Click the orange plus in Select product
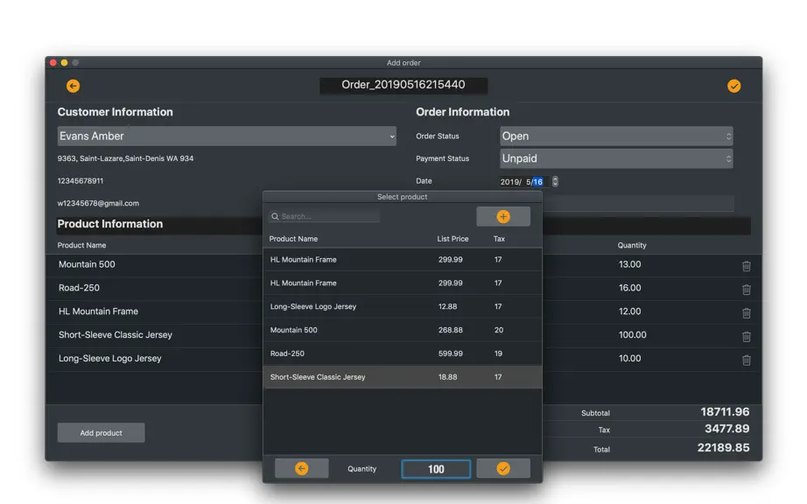Image resolution: width=807 pixels, height=504 pixels. click(x=503, y=216)
